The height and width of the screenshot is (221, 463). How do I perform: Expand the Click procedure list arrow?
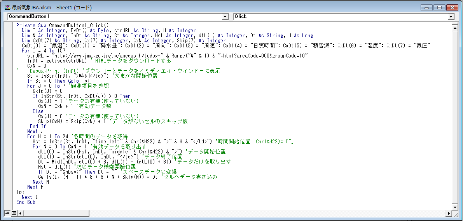[451, 17]
